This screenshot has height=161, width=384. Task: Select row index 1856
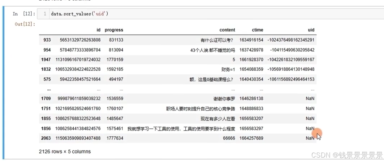[x=46, y=128]
